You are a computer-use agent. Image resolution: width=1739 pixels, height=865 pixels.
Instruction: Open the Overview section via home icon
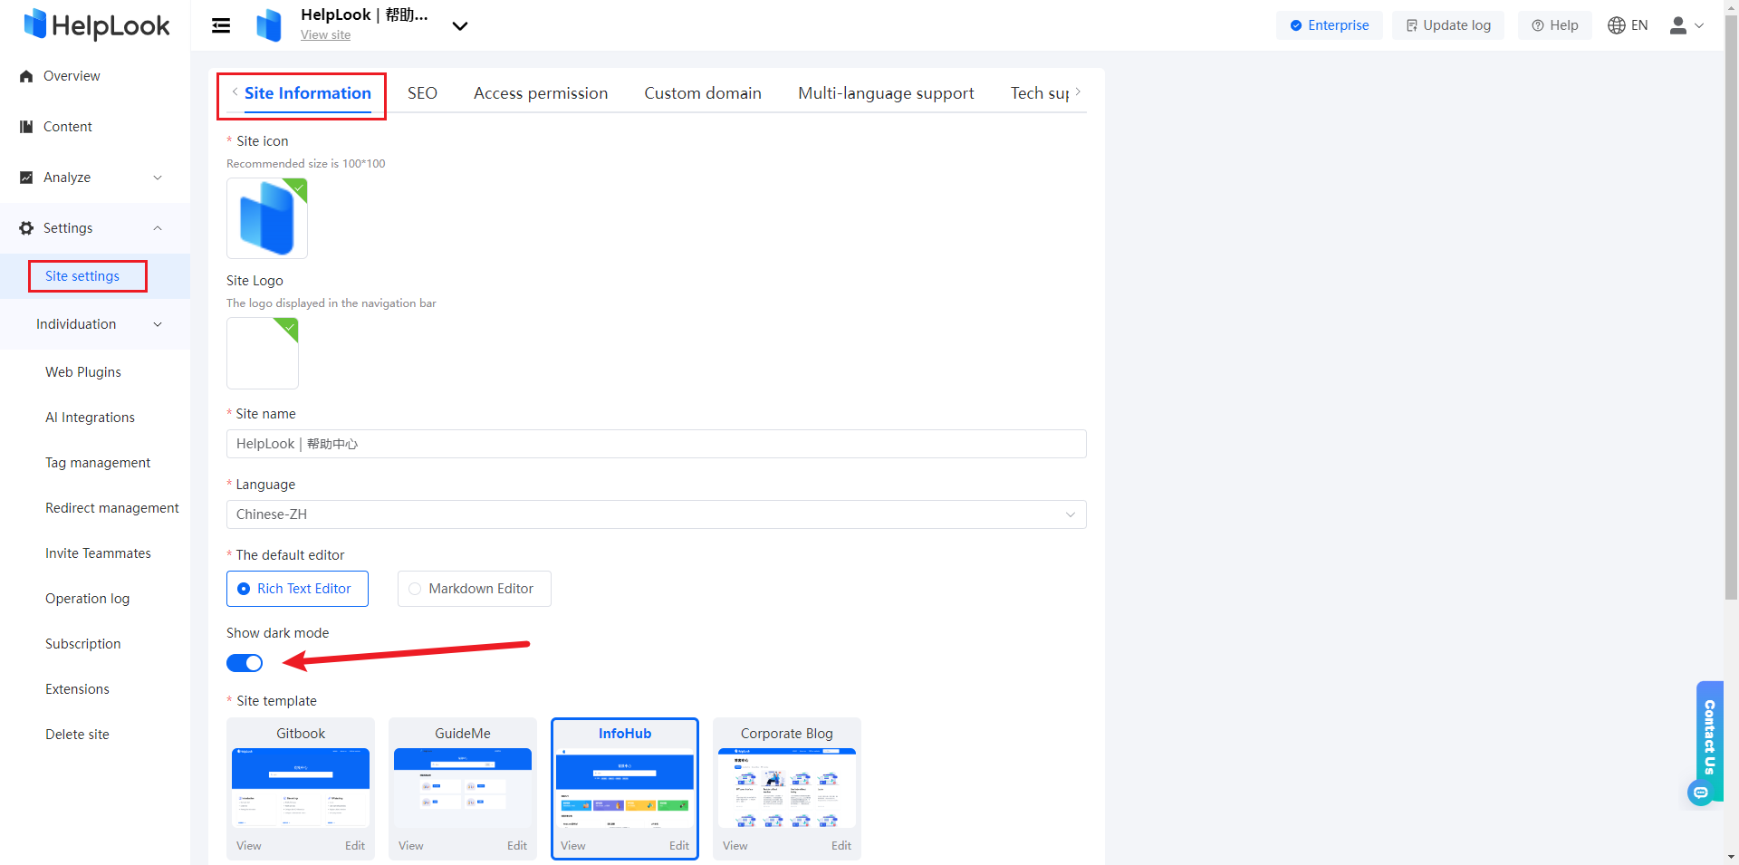[x=27, y=76]
